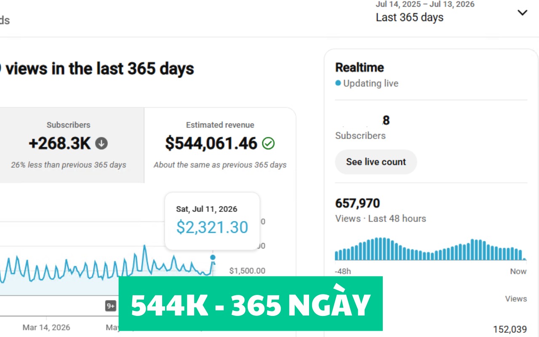Click the Jul 14, 2025 – Jul 13, 2026 range
Screen dimensions: 539x337
tap(425, 4)
